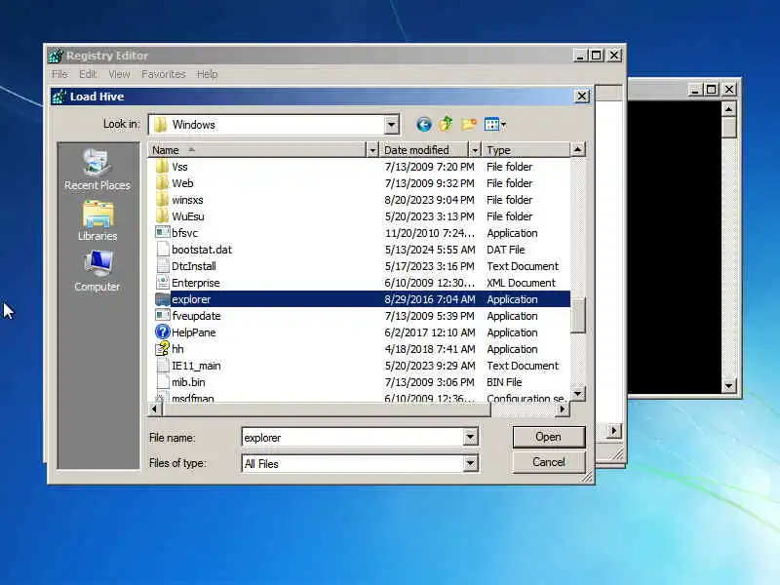Screen dimensions: 780x585
Task: Open the View Menu icon
Action: point(491,124)
